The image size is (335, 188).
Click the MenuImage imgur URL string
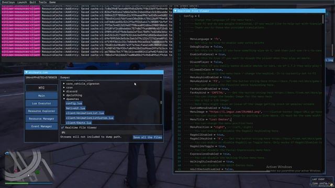click(x=235, y=112)
